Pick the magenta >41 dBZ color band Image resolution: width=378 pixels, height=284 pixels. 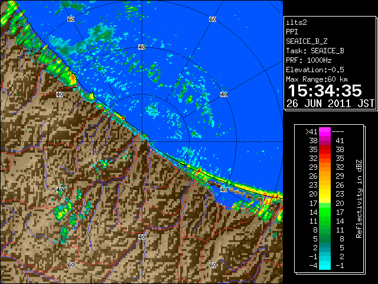tap(325, 132)
